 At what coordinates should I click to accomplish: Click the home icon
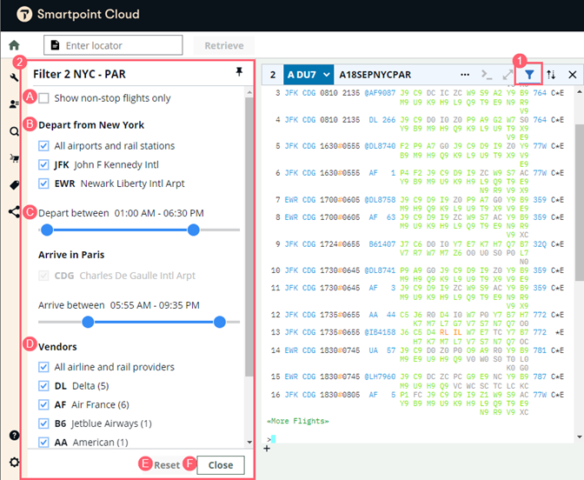(14, 45)
